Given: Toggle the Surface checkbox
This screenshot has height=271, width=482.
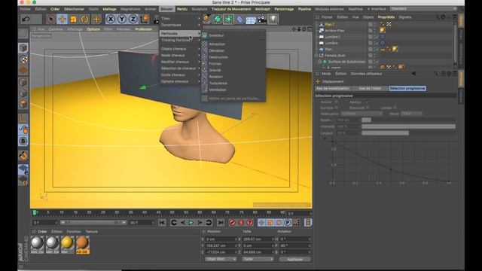Looking at the screenshot, I should (337, 108).
